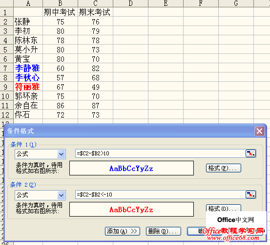Select row 7 header
Screen dimensions: 270x245
[x=6, y=68]
